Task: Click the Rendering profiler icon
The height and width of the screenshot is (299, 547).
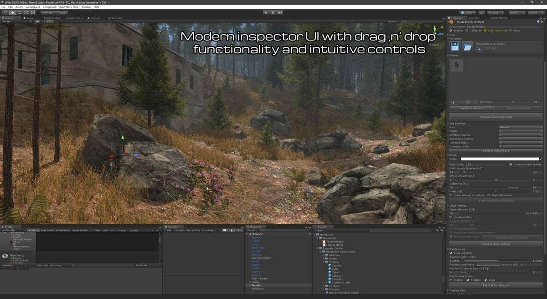Action: [5, 256]
